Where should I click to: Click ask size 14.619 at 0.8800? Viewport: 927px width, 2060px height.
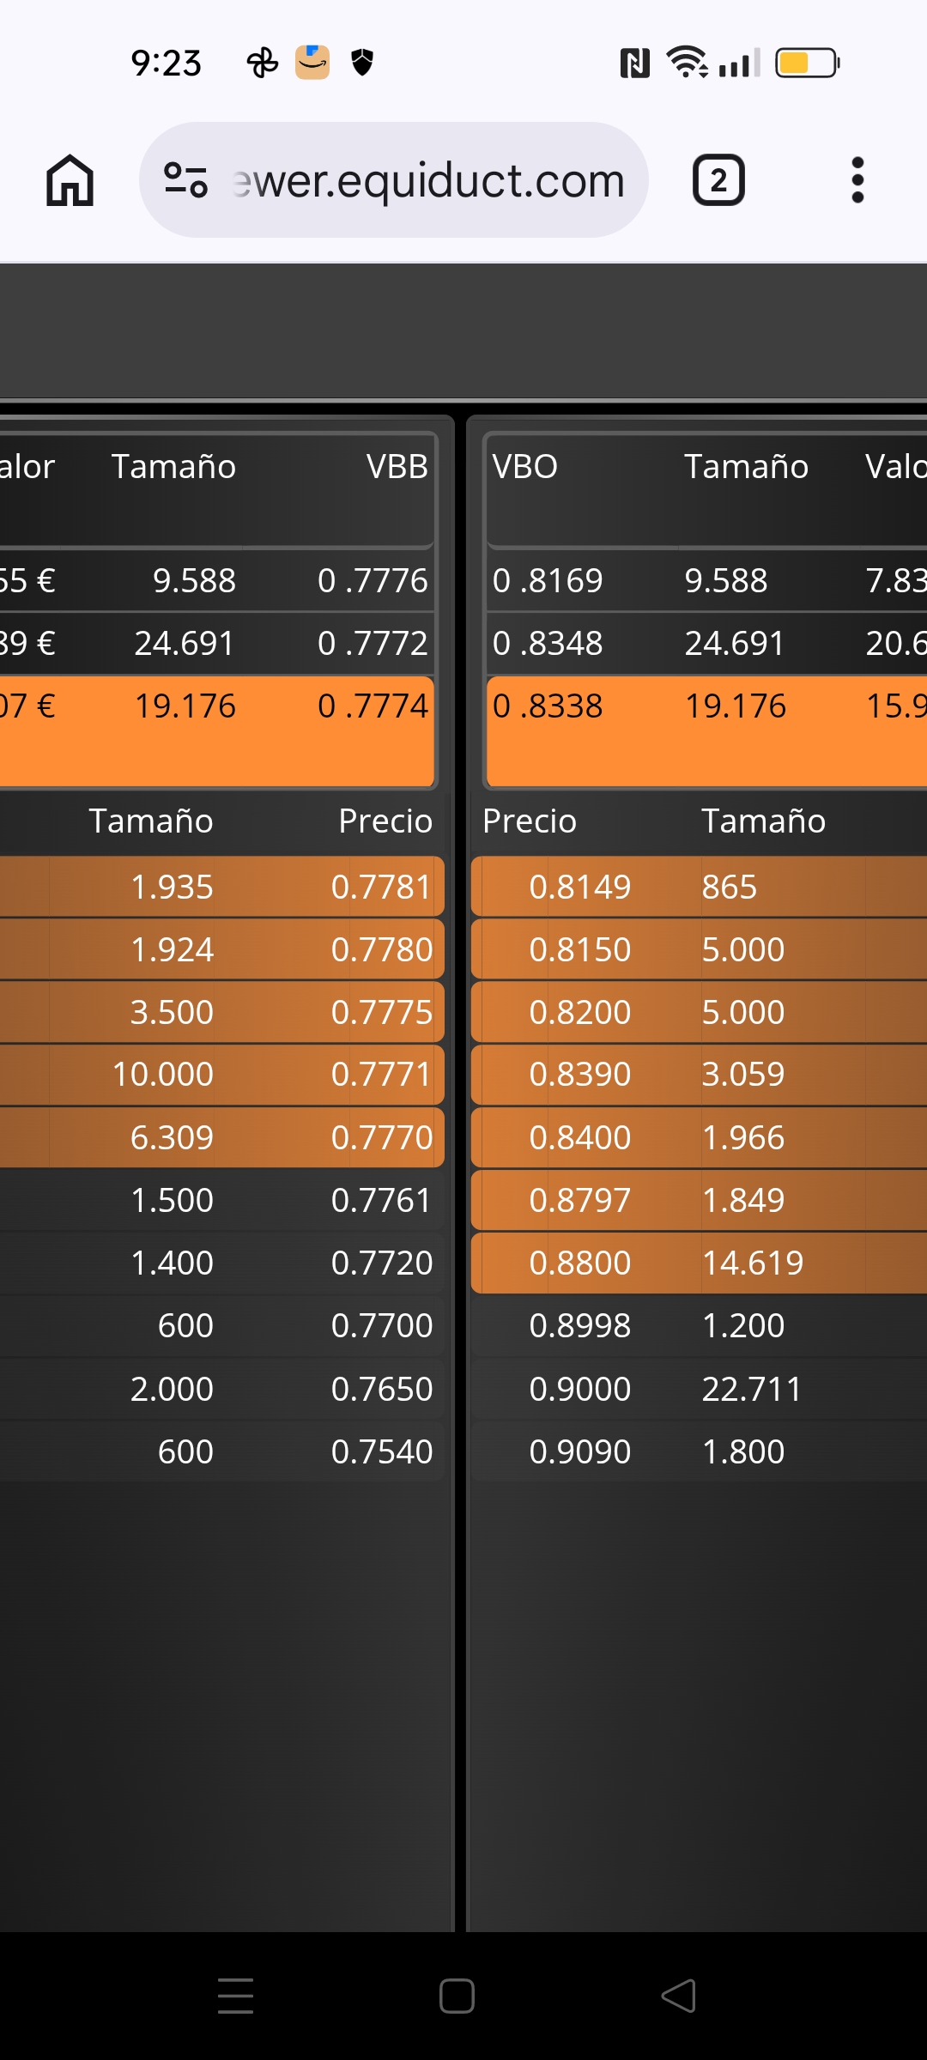point(752,1263)
